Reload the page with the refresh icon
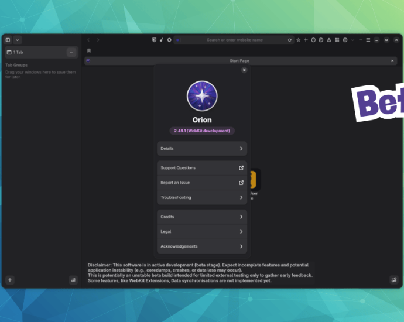Image resolution: width=404 pixels, height=322 pixels. click(x=290, y=40)
